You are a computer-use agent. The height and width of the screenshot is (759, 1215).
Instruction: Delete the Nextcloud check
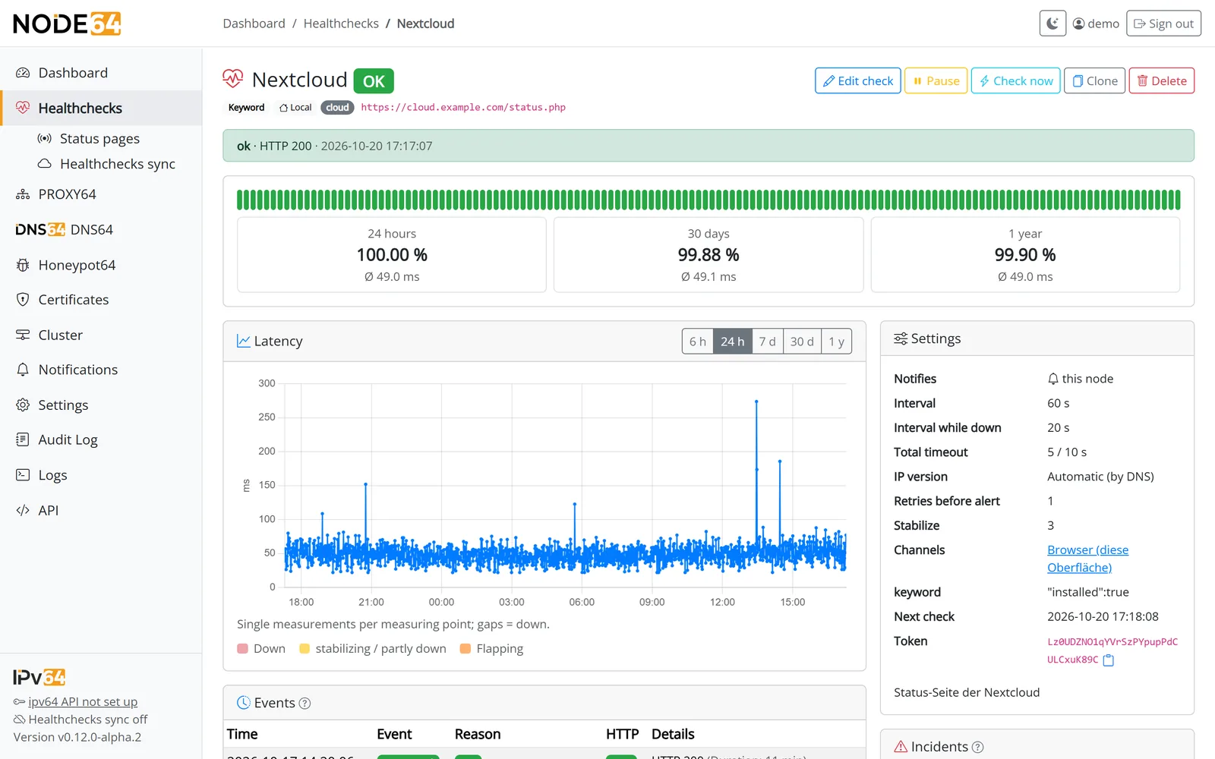pos(1161,80)
